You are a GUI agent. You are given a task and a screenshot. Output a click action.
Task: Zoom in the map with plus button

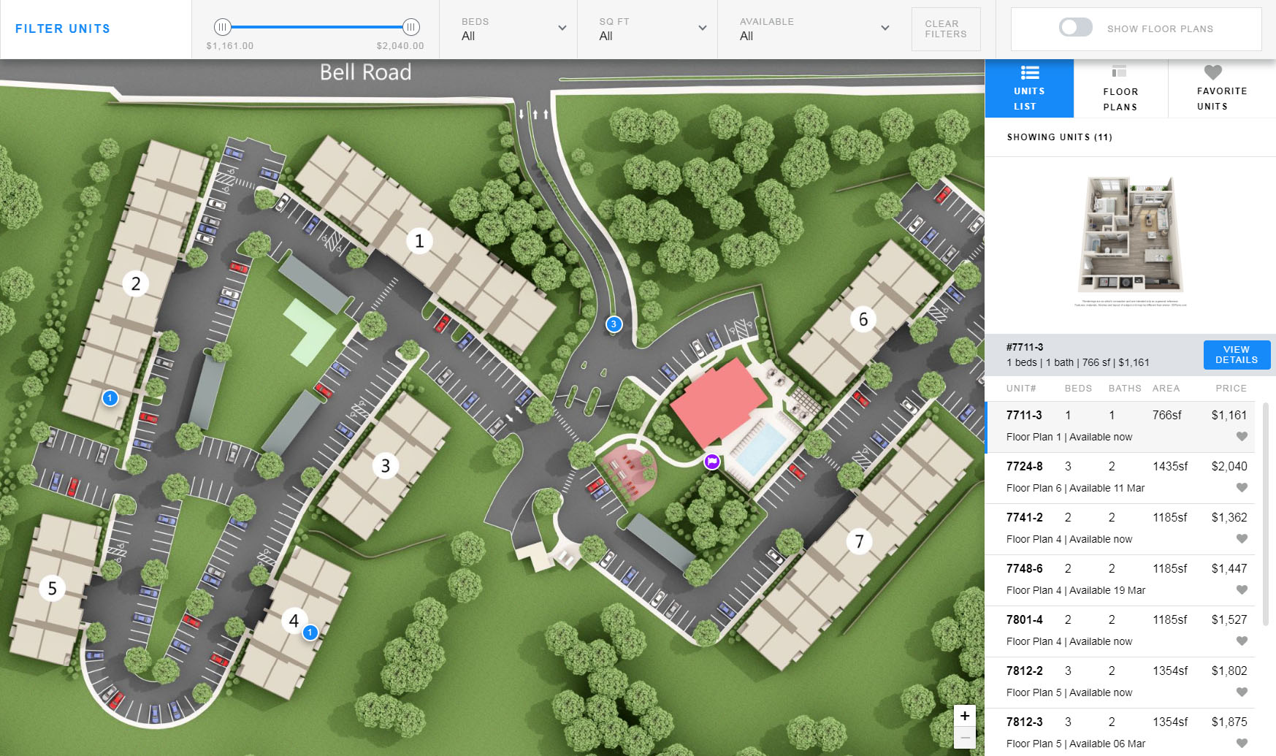[x=965, y=716]
